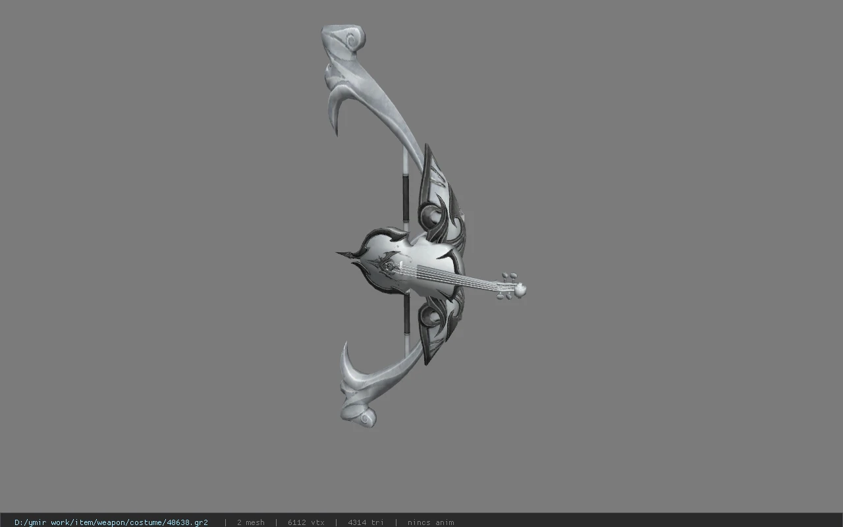This screenshot has width=843, height=527.
Task: Click the '6112 vtx' vertex count
Action: click(306, 522)
